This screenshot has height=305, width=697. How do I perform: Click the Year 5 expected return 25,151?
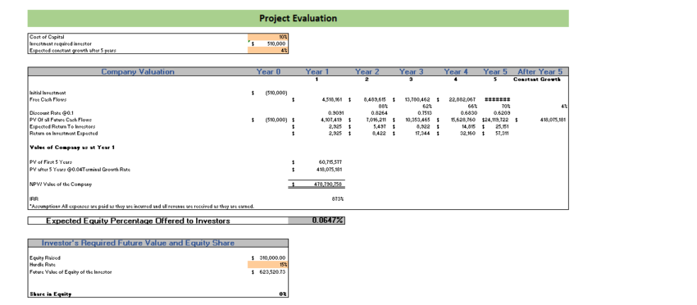[503, 126]
